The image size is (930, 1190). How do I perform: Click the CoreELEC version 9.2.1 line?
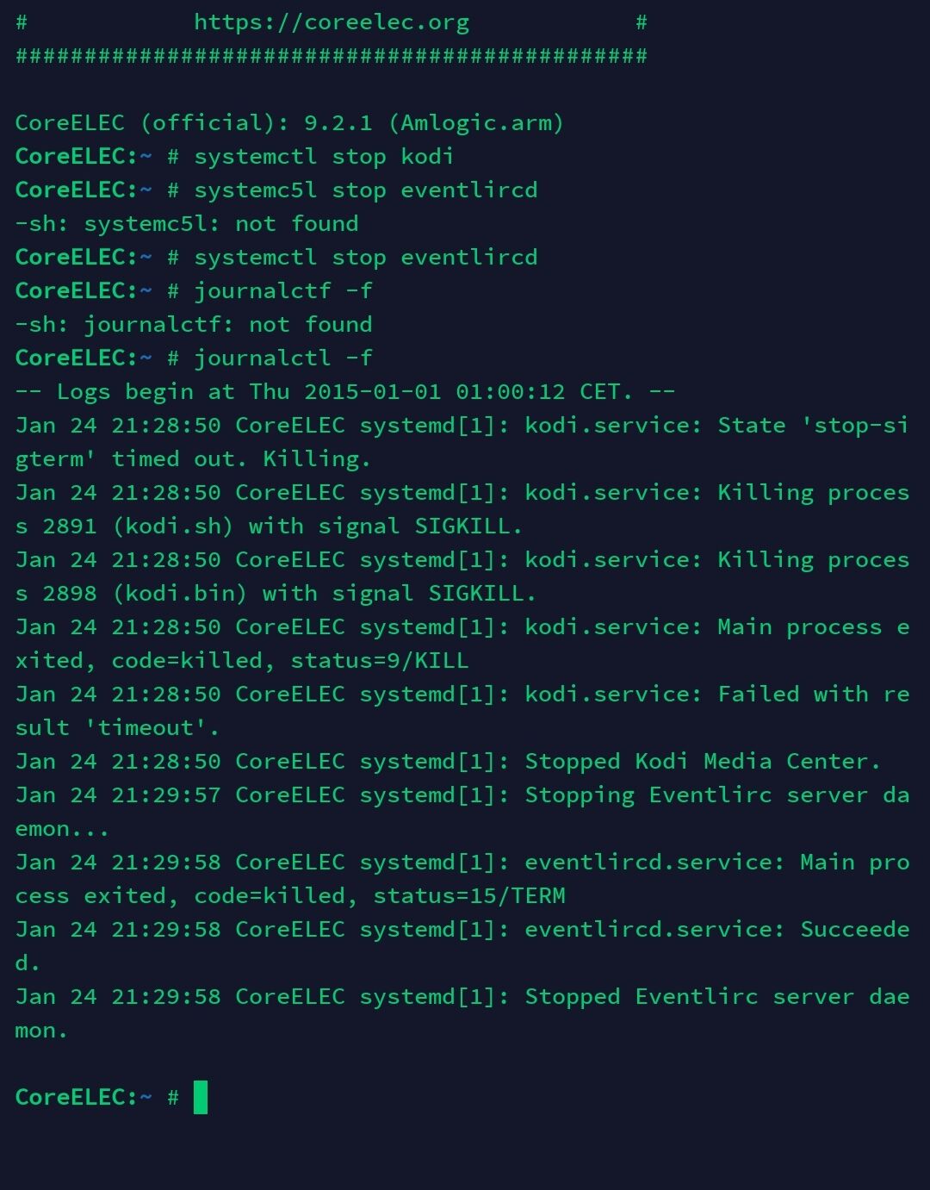coord(289,123)
